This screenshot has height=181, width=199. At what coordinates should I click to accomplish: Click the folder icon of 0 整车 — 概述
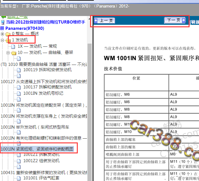click(8, 34)
